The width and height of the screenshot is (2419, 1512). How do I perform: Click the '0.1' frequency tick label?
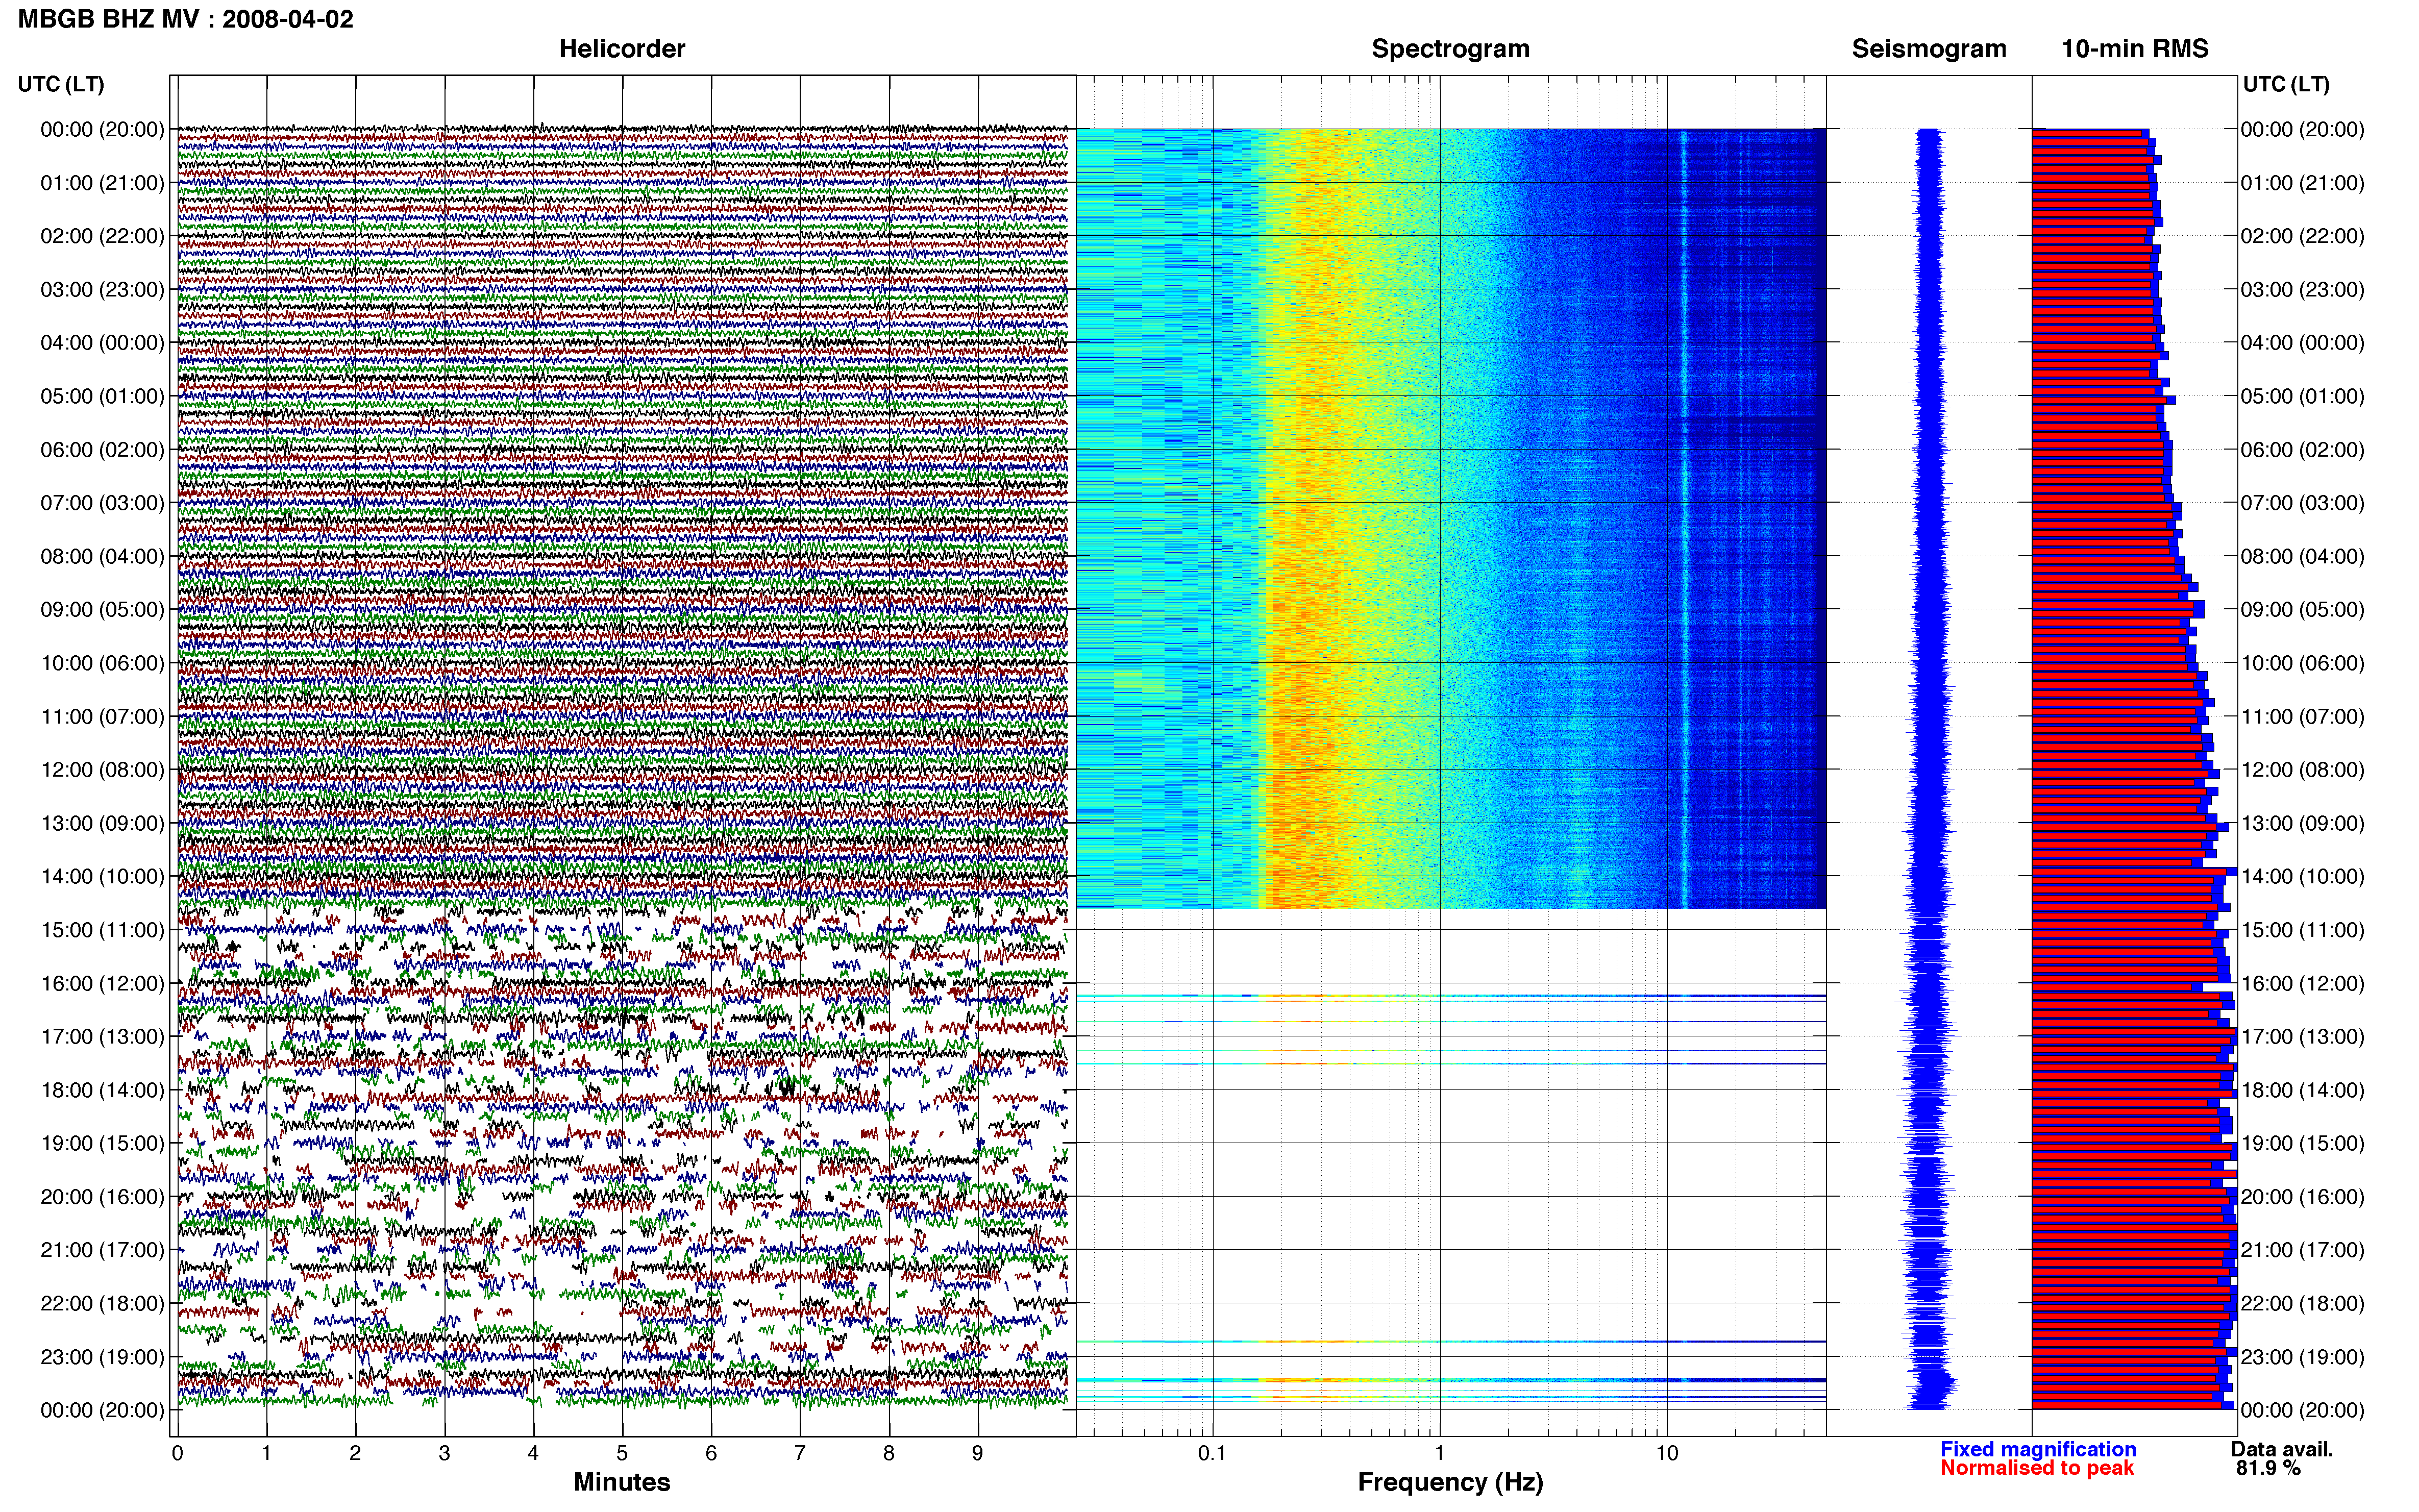[x=1212, y=1454]
